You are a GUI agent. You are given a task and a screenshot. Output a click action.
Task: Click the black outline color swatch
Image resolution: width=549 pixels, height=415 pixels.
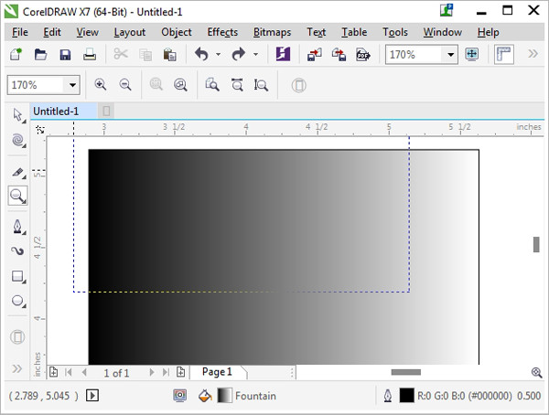tap(406, 396)
